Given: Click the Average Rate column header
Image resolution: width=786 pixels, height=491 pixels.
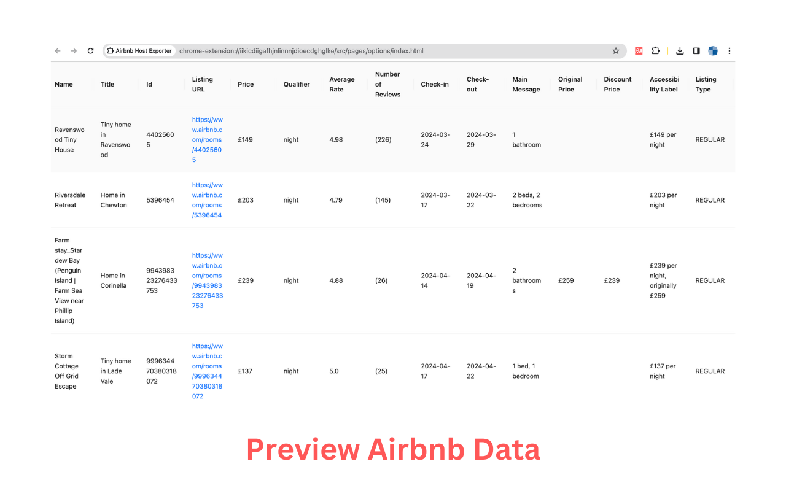Looking at the screenshot, I should tap(342, 84).
